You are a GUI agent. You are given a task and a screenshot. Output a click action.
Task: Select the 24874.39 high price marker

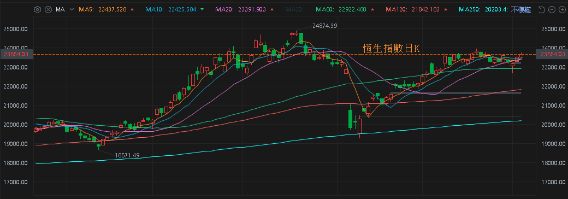tap(324, 26)
